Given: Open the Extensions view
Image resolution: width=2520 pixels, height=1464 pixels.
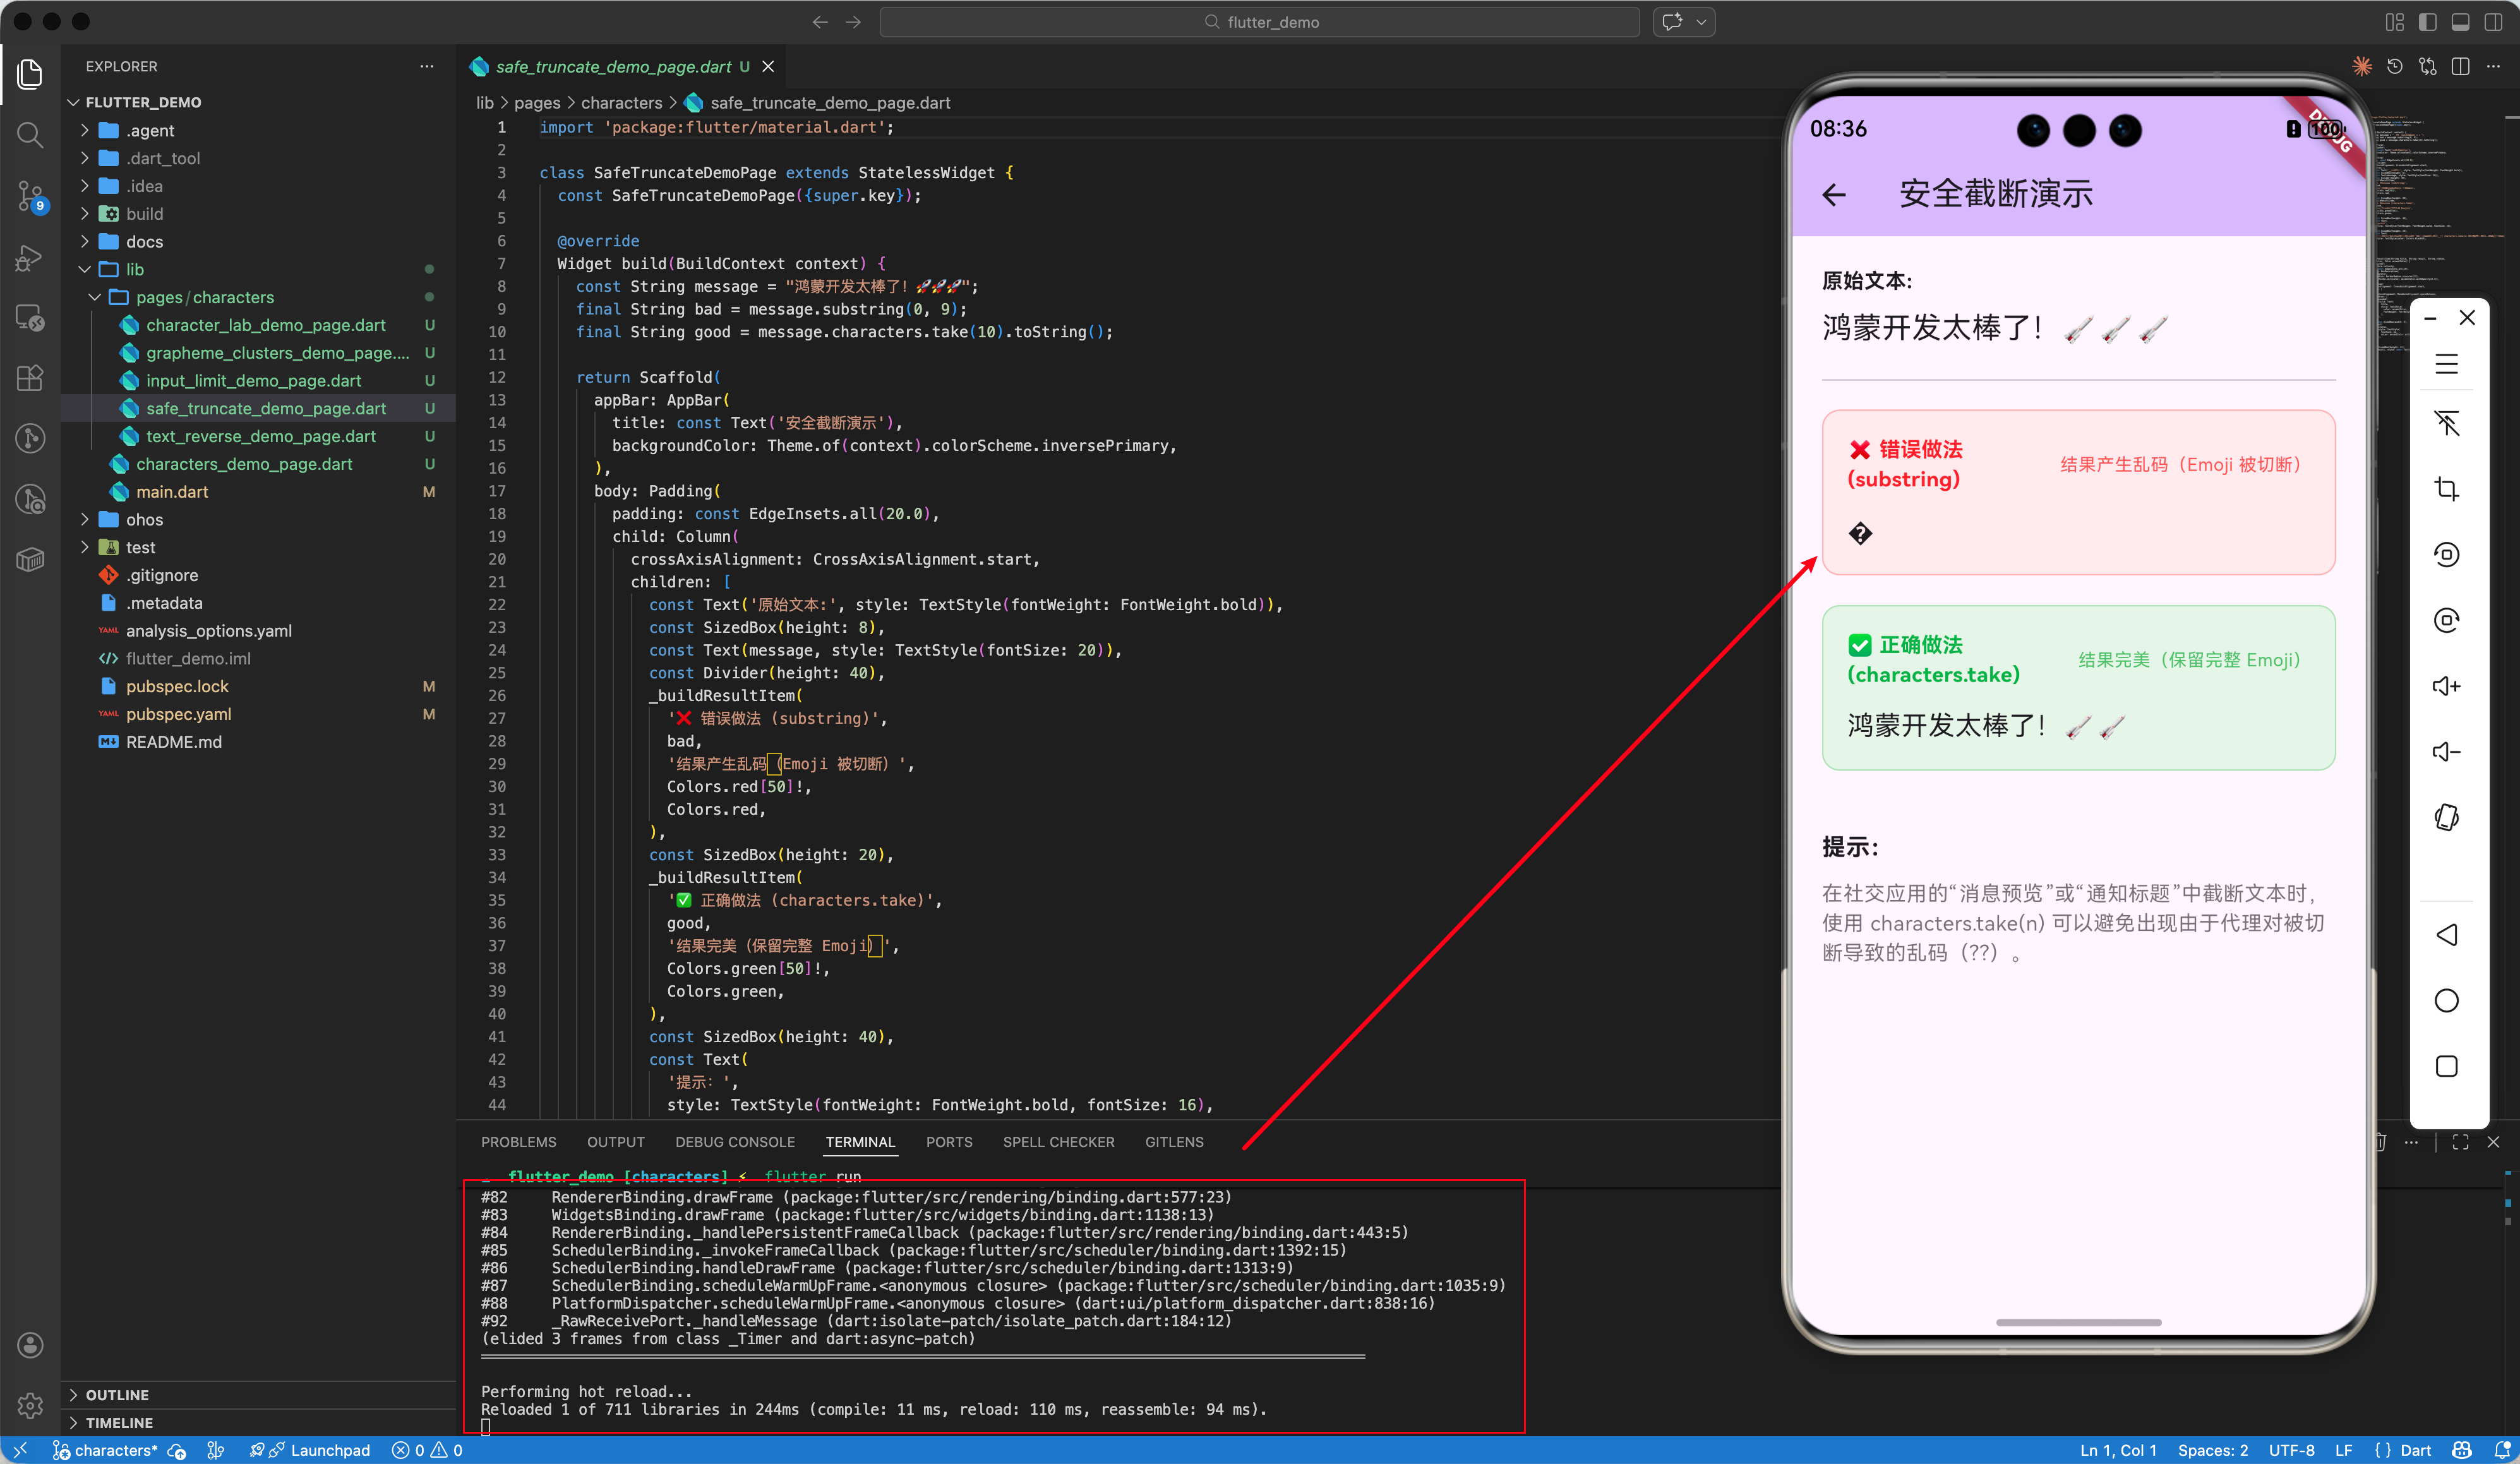Looking at the screenshot, I should tap(30, 378).
